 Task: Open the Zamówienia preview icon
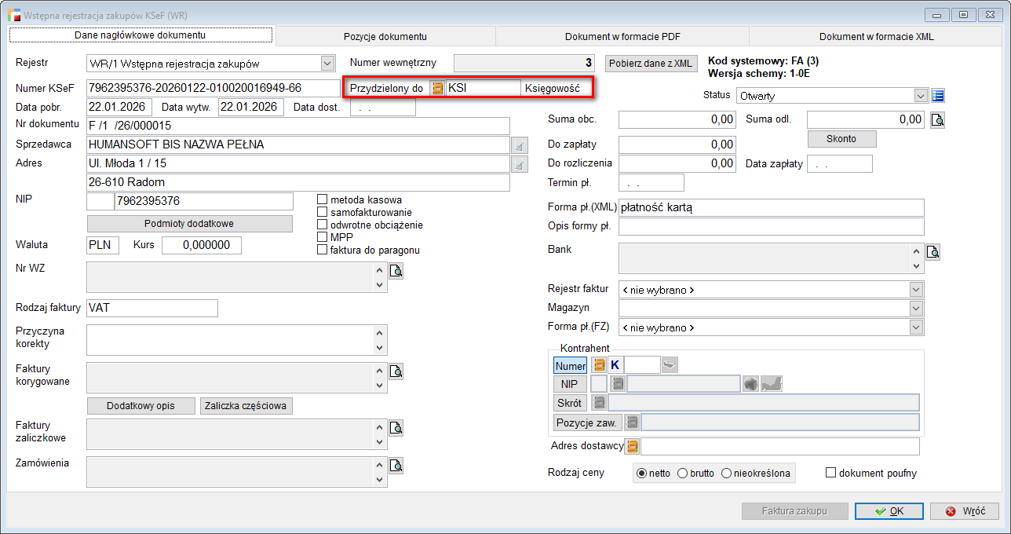396,466
